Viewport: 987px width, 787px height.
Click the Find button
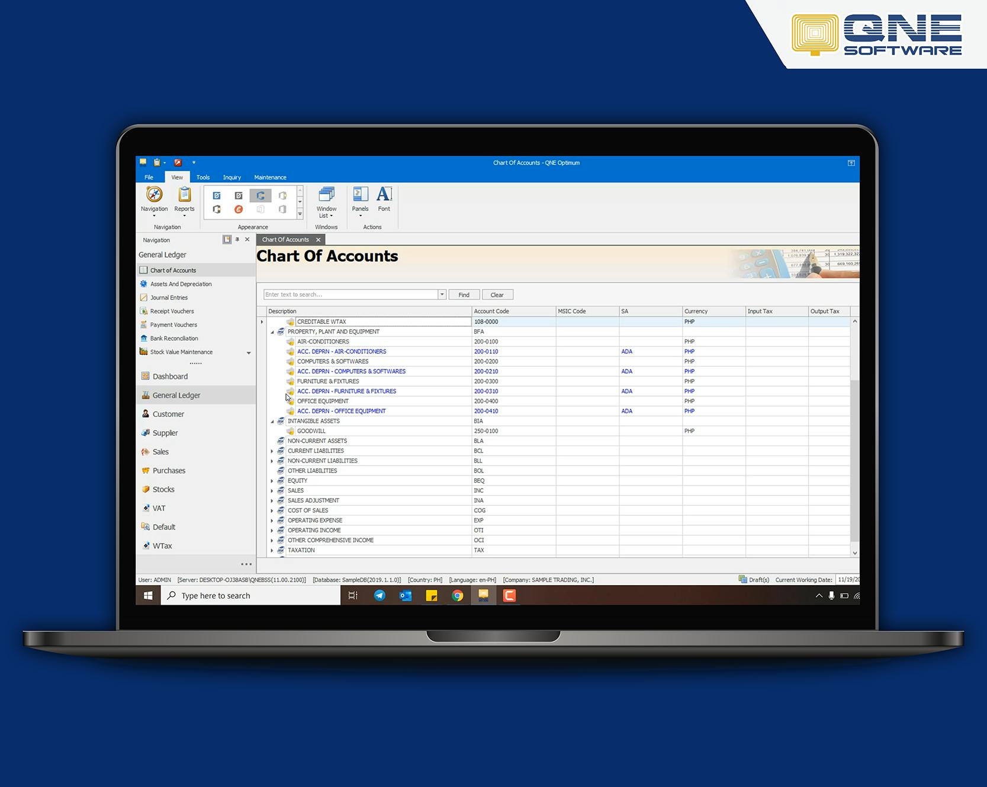(x=464, y=294)
